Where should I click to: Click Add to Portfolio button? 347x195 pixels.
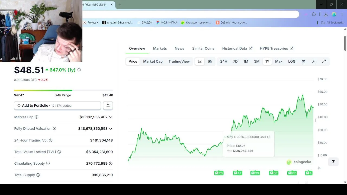57,106
